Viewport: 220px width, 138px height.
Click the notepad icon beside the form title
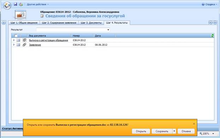coord(42,16)
